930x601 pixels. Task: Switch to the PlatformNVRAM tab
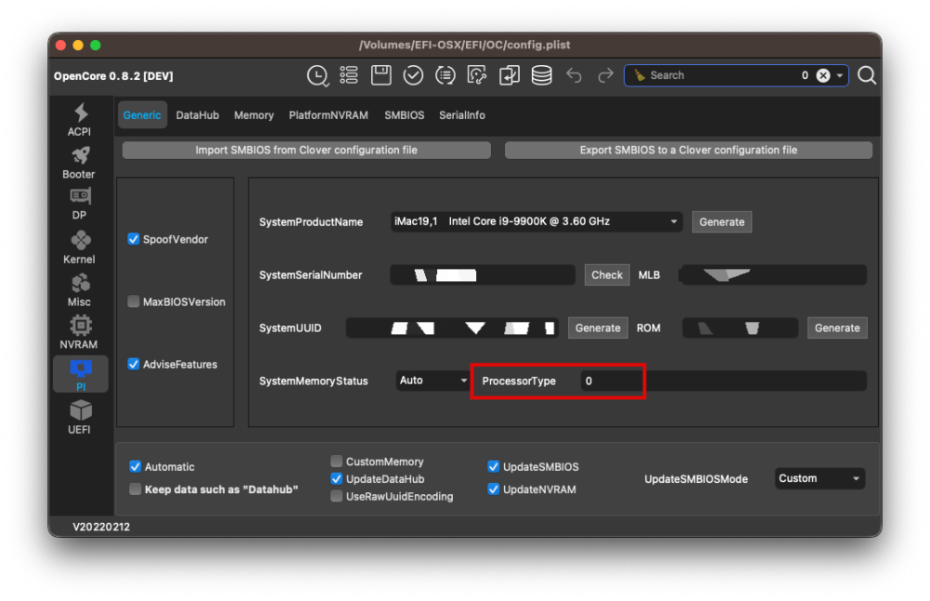[328, 115]
